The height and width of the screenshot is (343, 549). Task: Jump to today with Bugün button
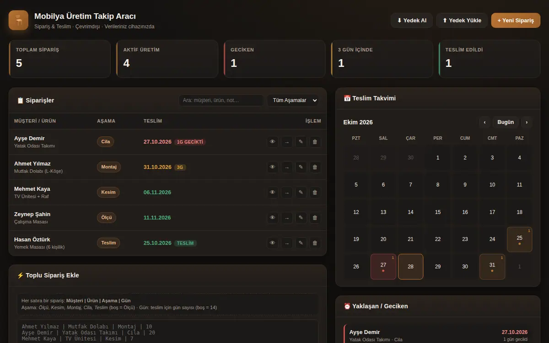pos(506,122)
